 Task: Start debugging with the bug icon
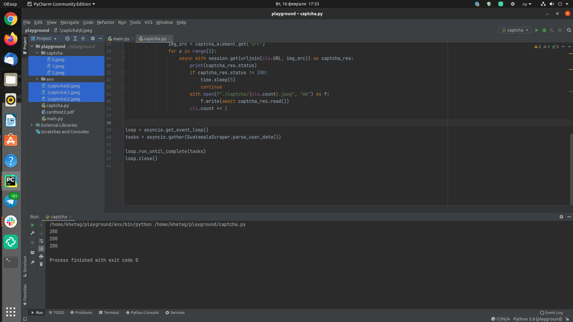pyautogui.click(x=544, y=30)
